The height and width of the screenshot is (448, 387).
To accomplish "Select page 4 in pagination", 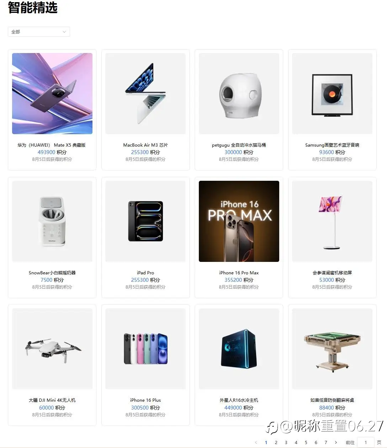I will 296,442.
